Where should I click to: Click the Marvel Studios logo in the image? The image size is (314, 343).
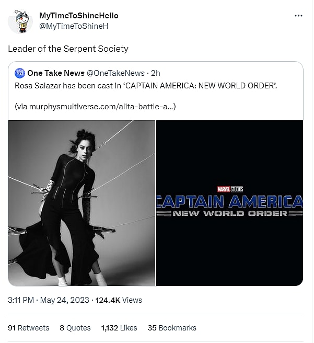[230, 189]
